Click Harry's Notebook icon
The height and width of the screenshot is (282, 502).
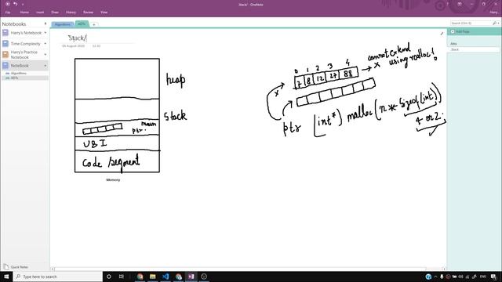coord(5,33)
